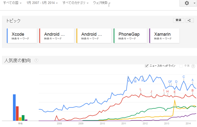197x127 pixels.
Task: Click news marker E on chart
Action: 175,92
